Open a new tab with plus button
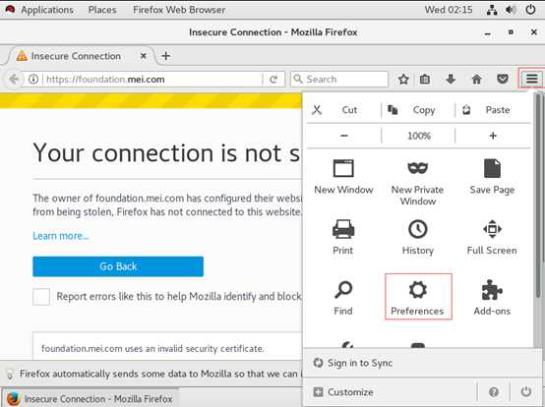Screen dimensions: 545x407 pyautogui.click(x=166, y=56)
